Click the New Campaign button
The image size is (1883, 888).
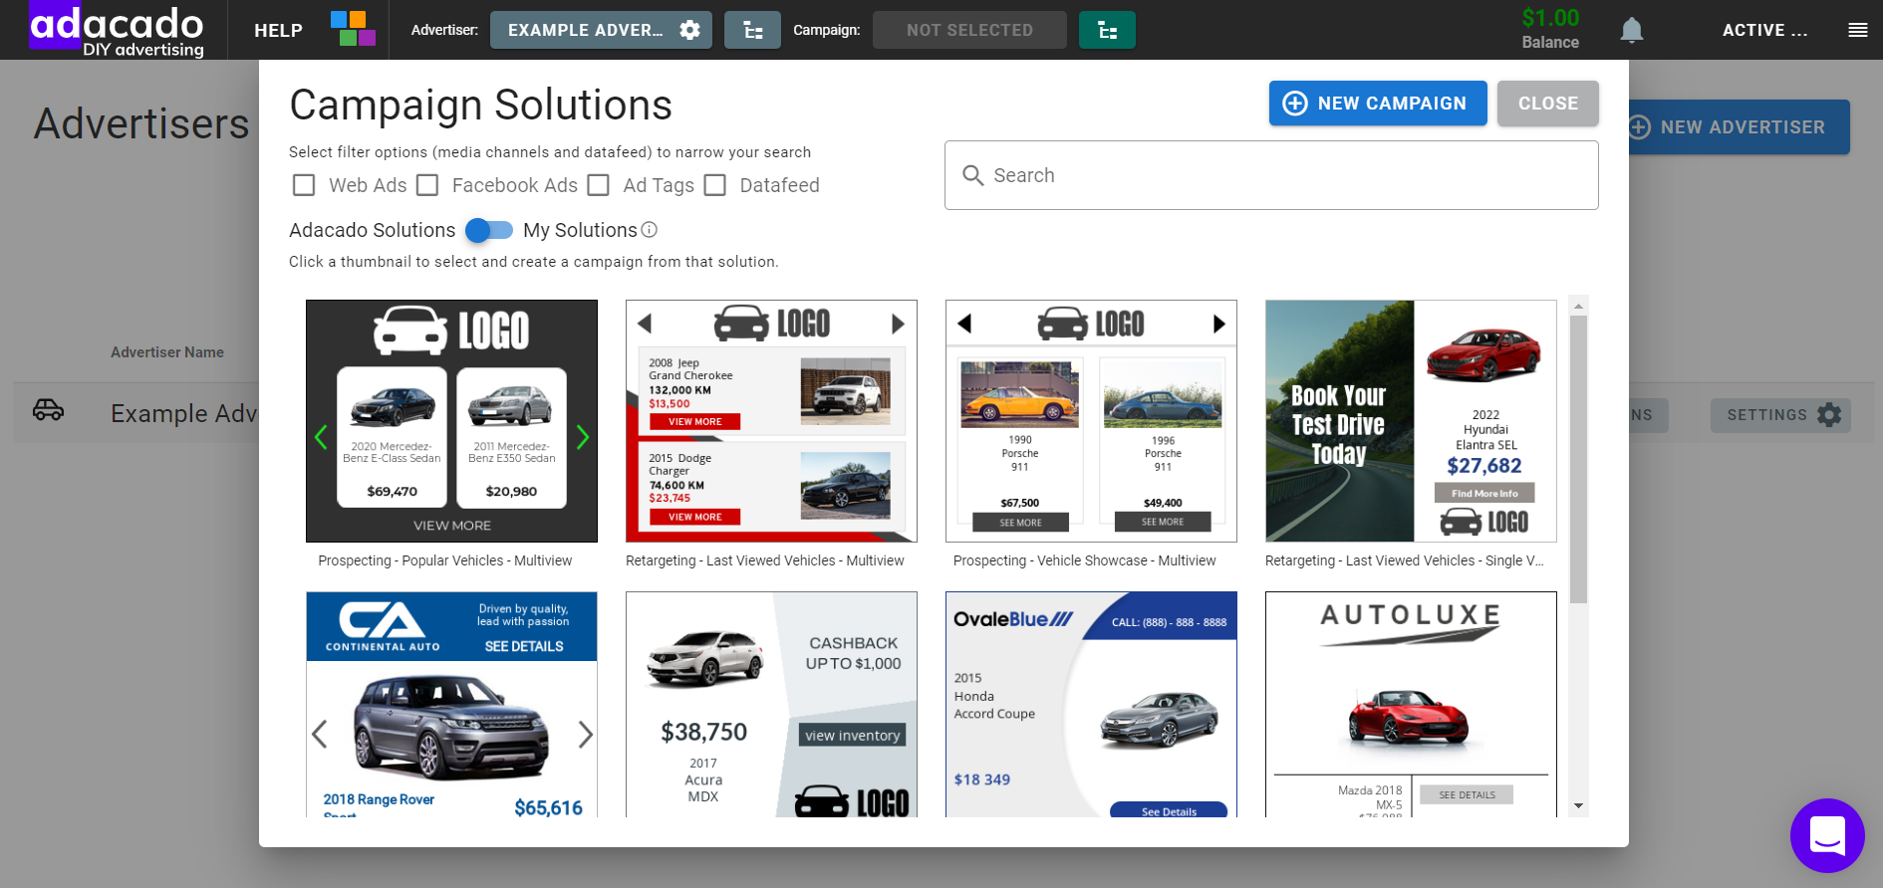tap(1377, 104)
